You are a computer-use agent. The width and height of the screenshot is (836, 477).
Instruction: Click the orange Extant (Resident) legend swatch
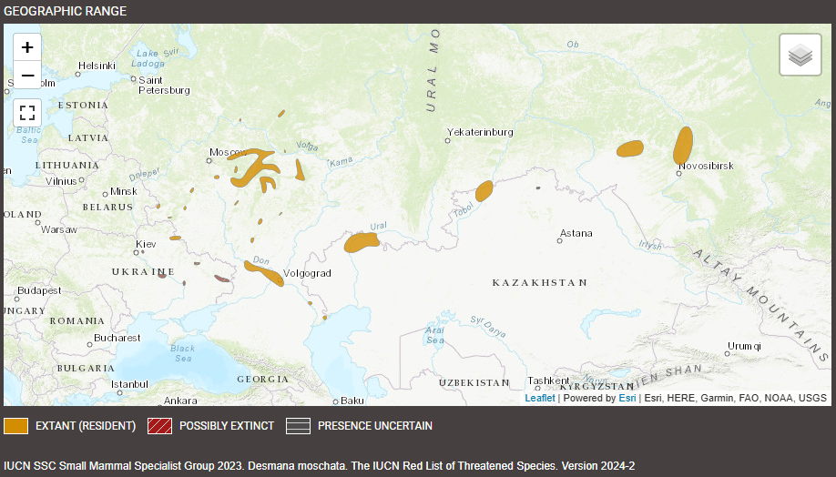15,426
